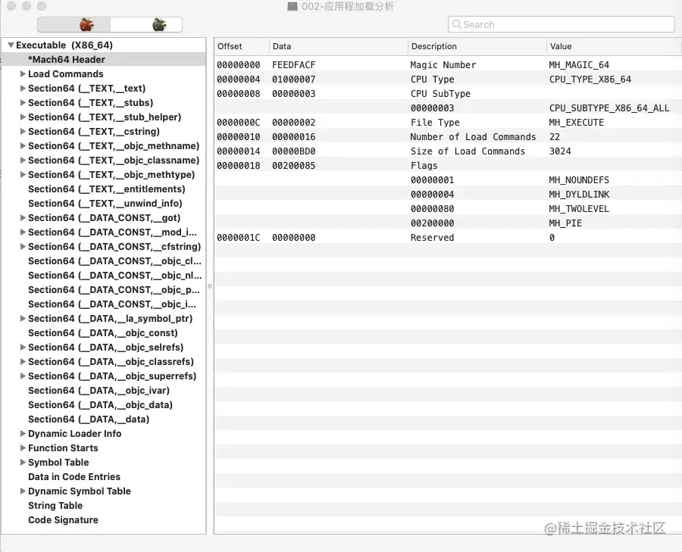Select the Magic Number description cell
The width and height of the screenshot is (682, 552).
click(x=443, y=65)
